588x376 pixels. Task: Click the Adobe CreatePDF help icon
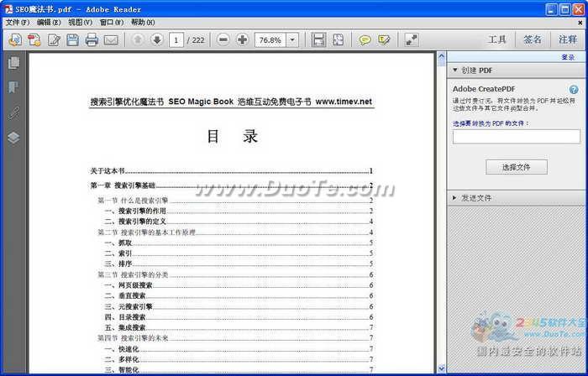(x=574, y=89)
